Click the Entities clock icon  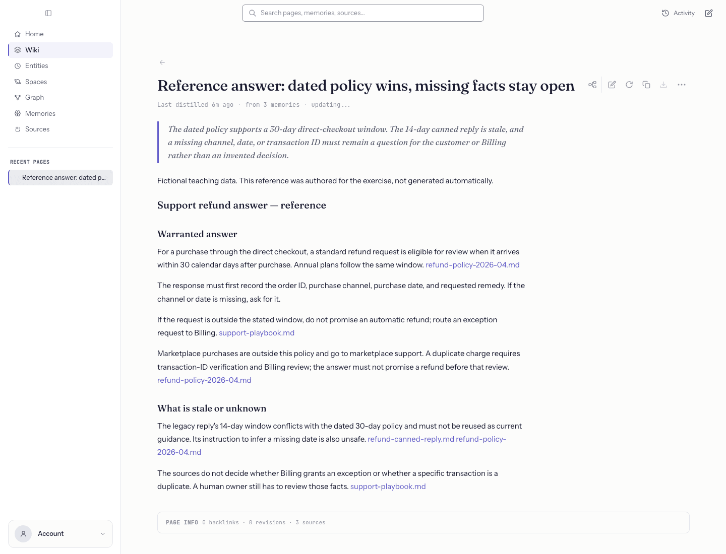pos(18,66)
